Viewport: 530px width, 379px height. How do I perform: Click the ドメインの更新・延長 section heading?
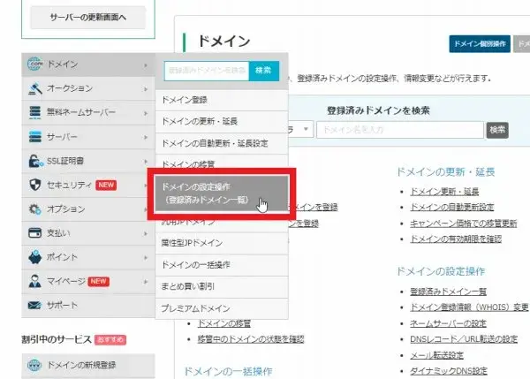click(445, 172)
